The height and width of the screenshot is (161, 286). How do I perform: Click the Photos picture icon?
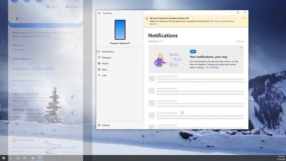[x=99, y=64]
